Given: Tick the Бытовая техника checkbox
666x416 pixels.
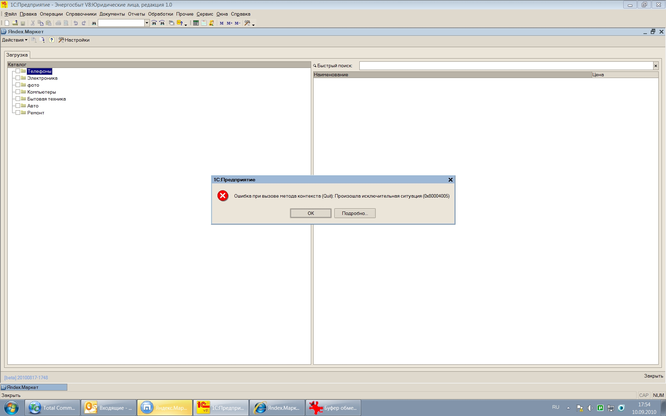Looking at the screenshot, I should click(18, 99).
